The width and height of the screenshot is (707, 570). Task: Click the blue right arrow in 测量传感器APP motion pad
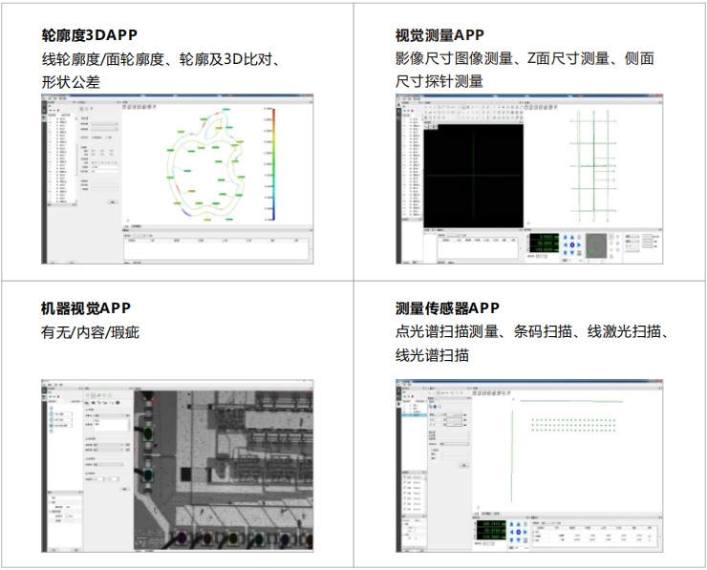point(525,532)
